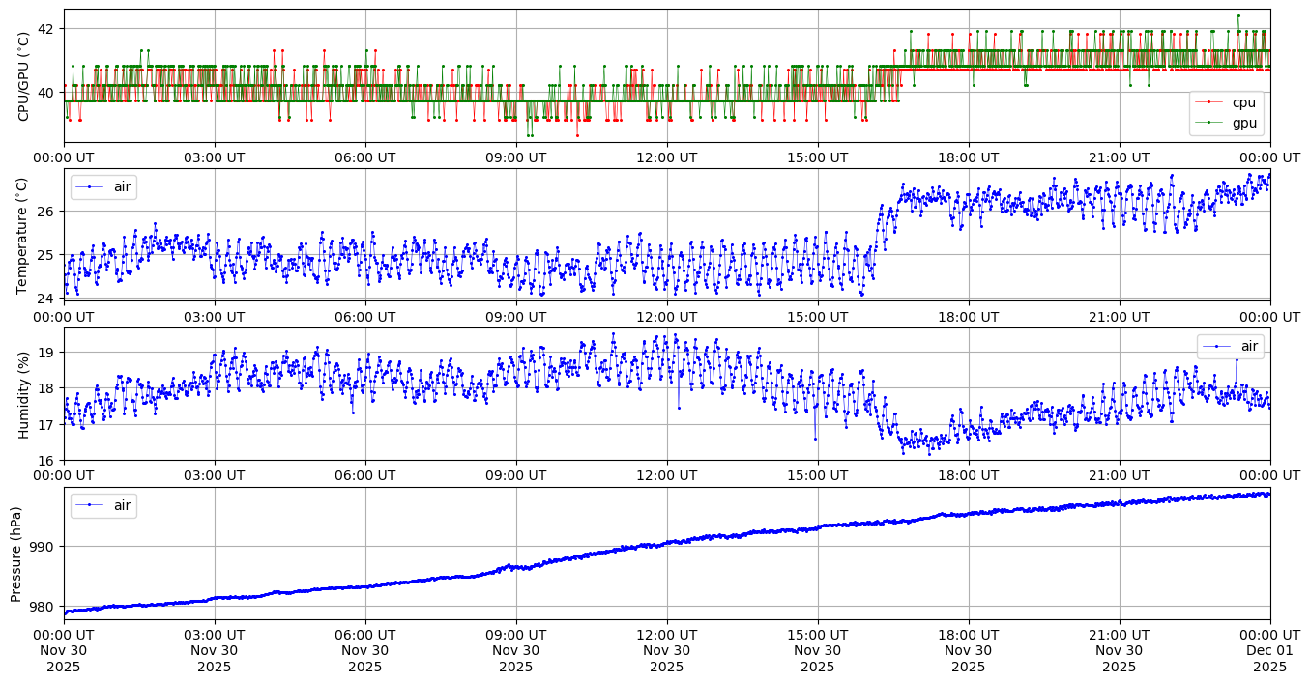Click 21:00 UT tick below temperature chart
This screenshot has height=683, width=1310.
tap(1119, 316)
